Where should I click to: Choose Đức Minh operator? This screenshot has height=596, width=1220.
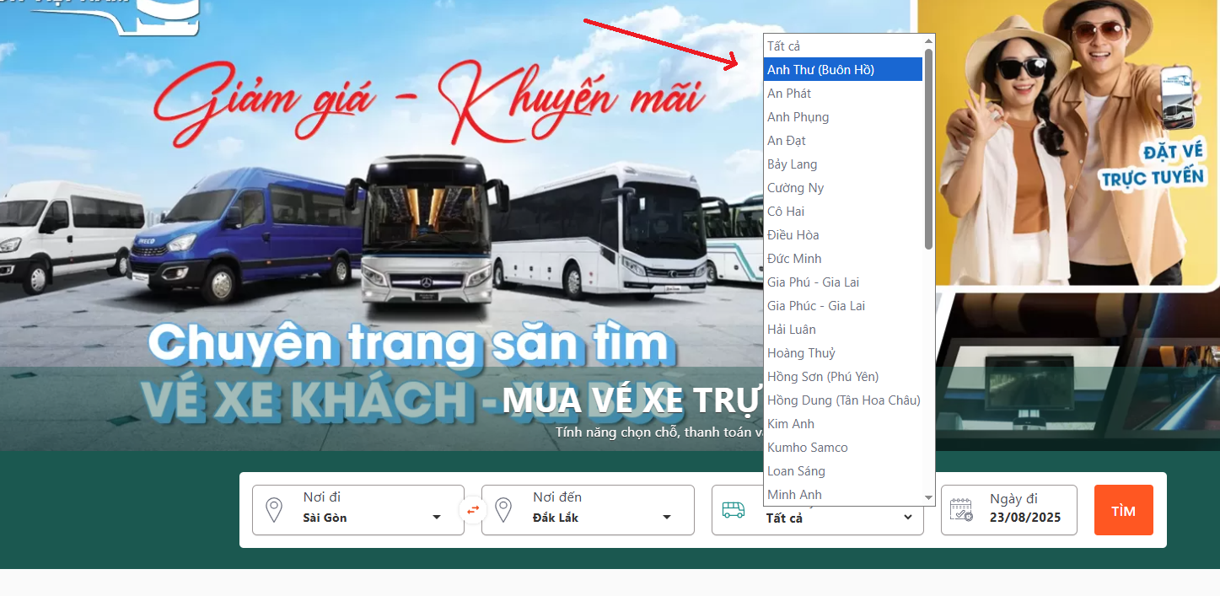coord(843,259)
